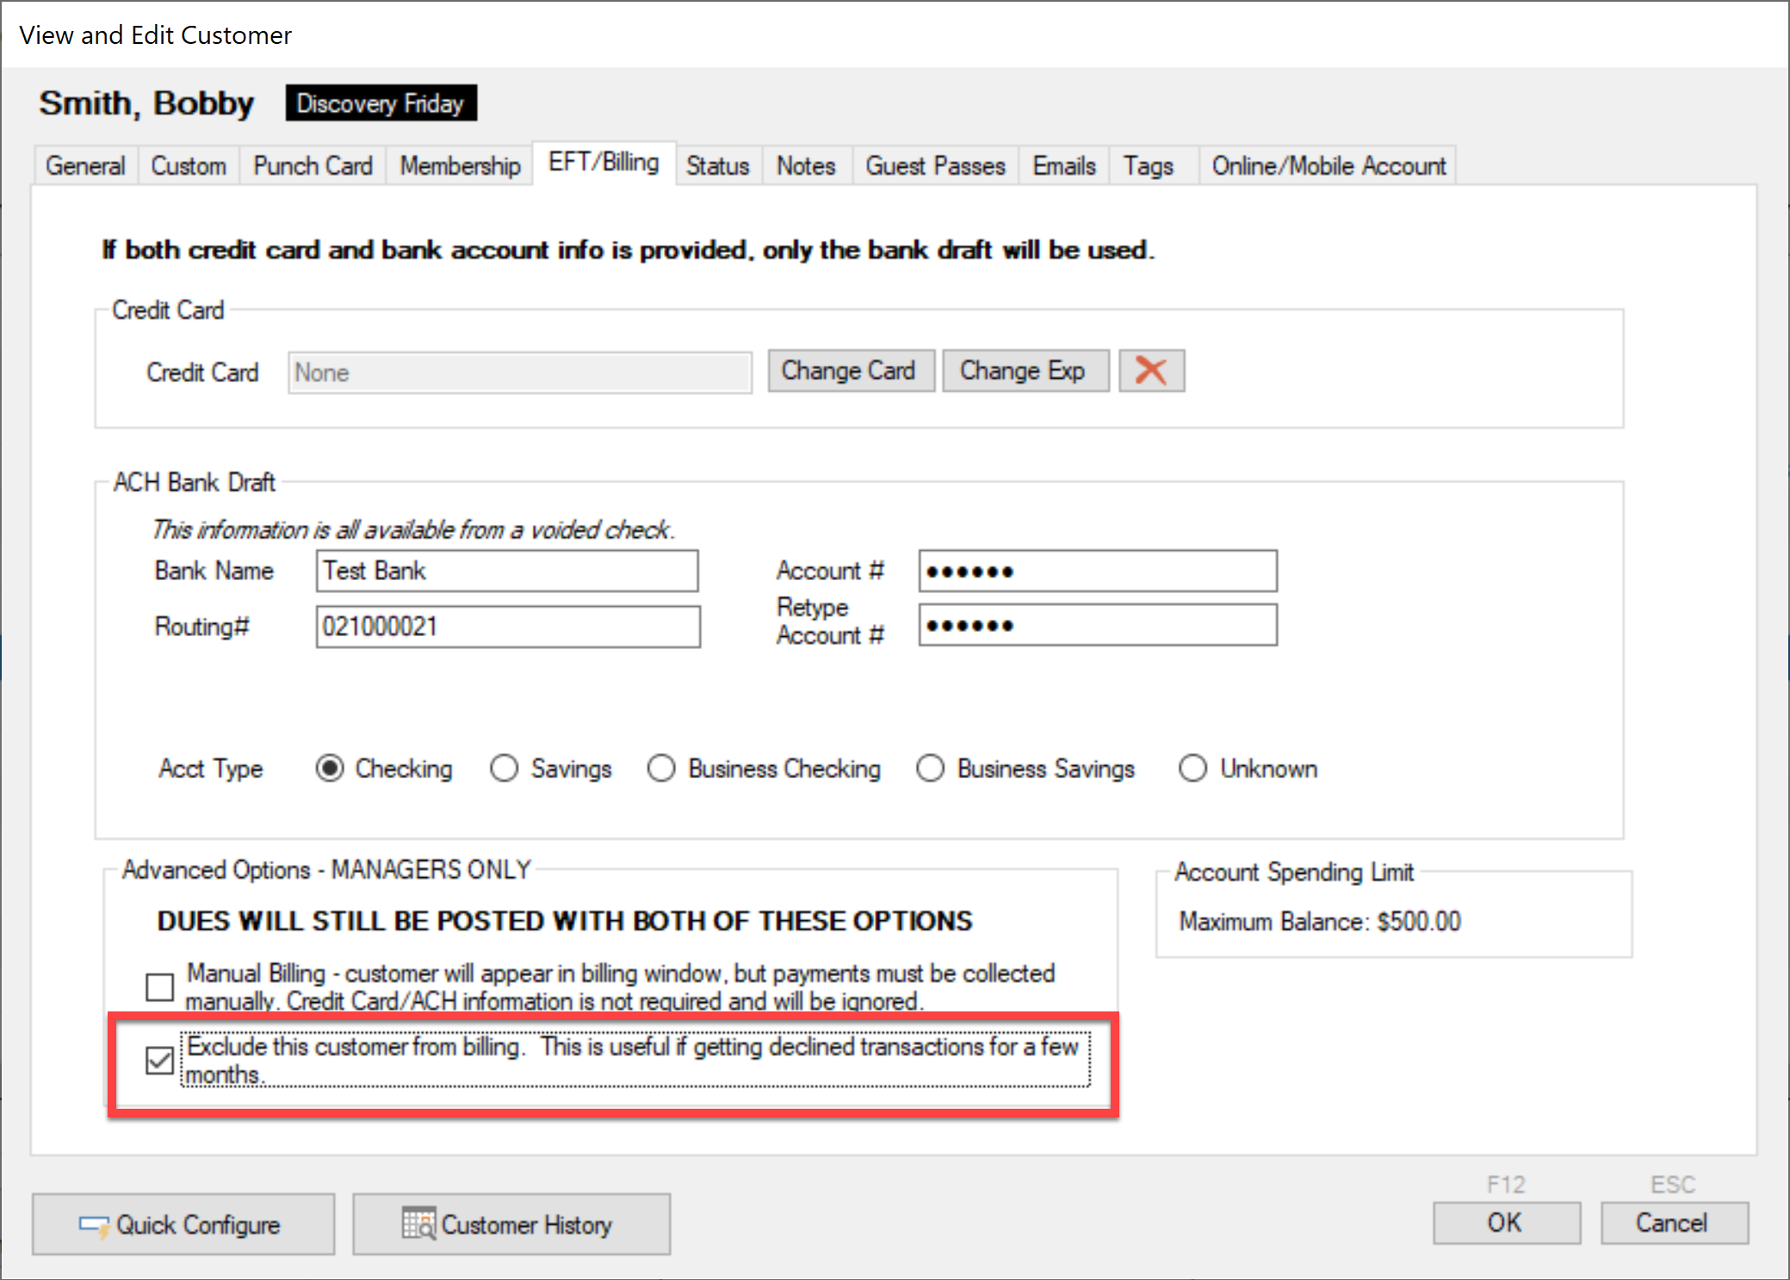Uncheck Exclude this customer from billing
This screenshot has width=1790, height=1280.
pyautogui.click(x=160, y=1060)
